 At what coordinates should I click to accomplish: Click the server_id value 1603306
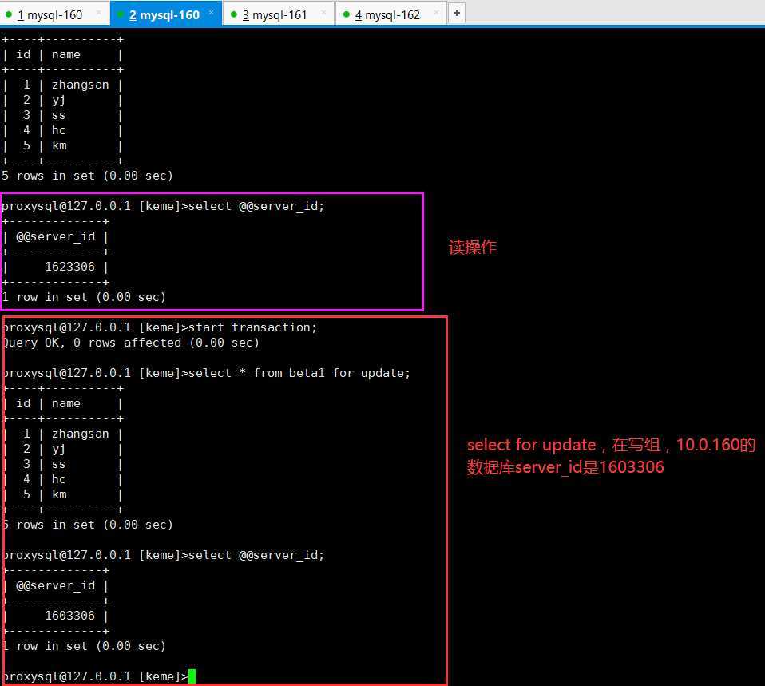tap(69, 616)
